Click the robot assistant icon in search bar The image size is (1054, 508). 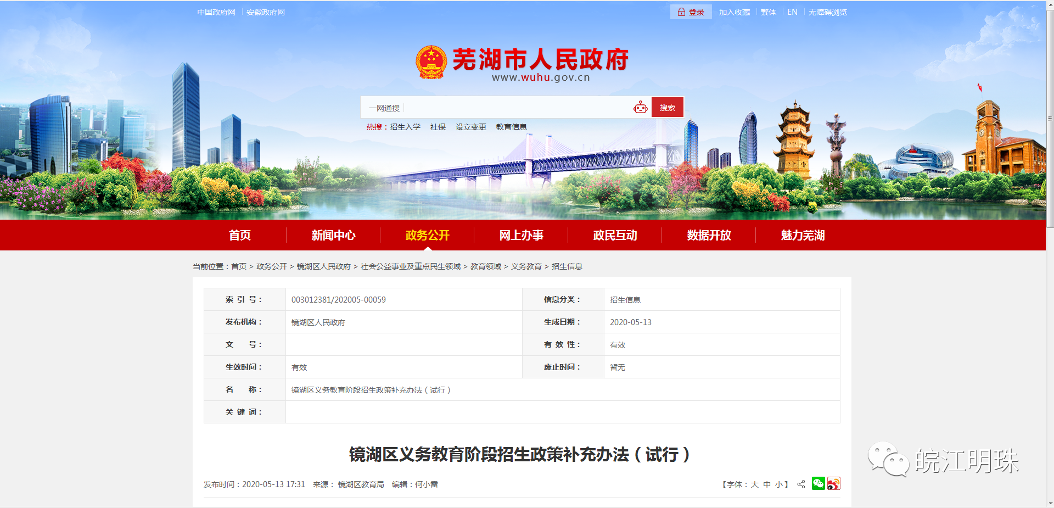(x=640, y=108)
